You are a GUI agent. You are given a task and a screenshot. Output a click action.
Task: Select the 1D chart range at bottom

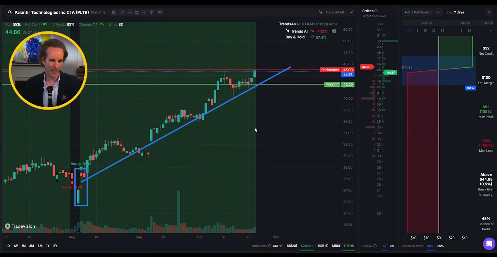[x=8, y=246]
